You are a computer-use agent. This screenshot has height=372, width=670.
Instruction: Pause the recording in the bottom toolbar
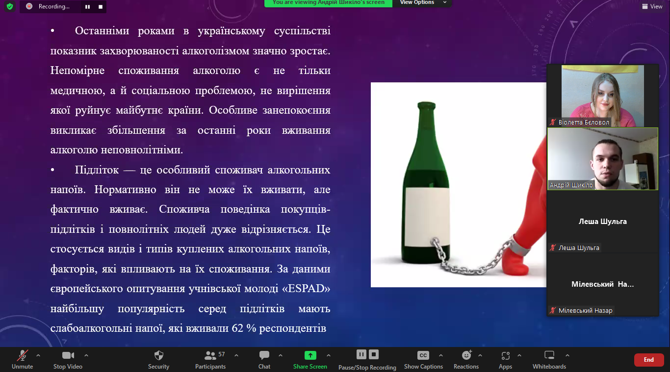point(361,354)
